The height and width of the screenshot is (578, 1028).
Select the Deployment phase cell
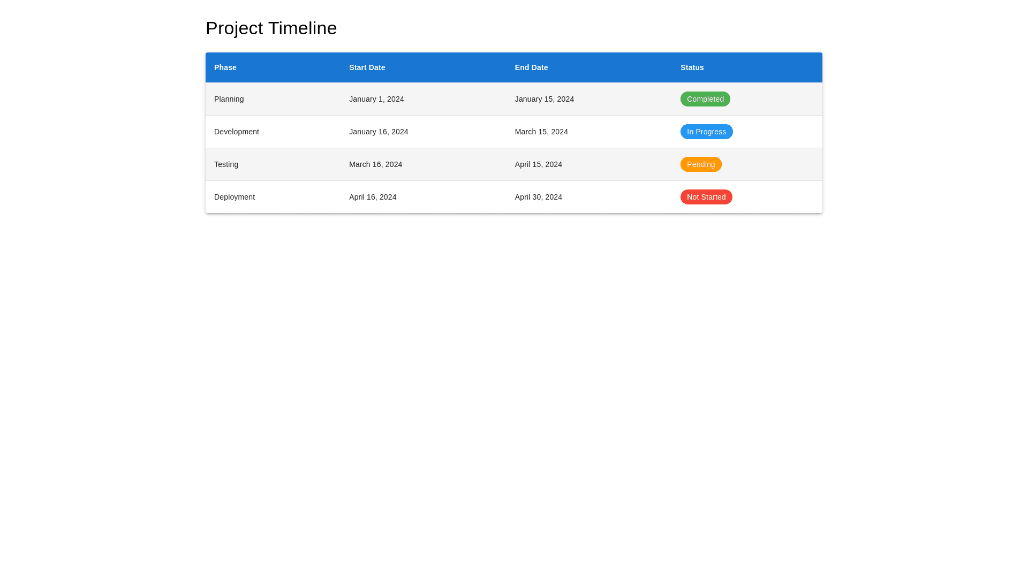pos(234,197)
